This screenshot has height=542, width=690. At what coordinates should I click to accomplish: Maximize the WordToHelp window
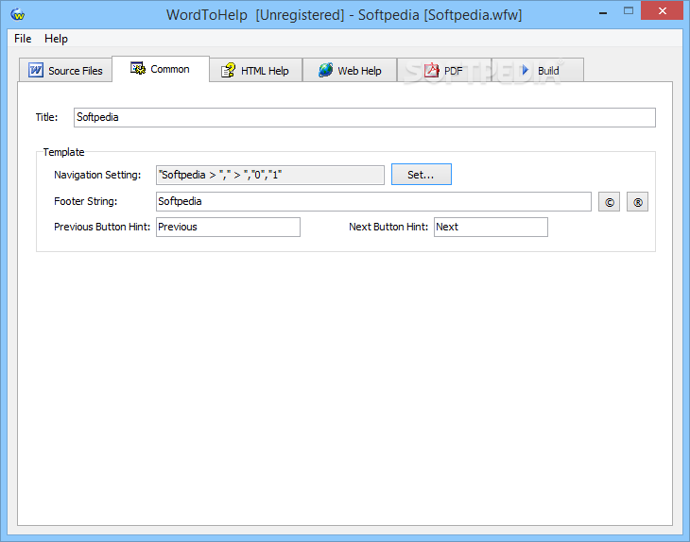tap(629, 11)
